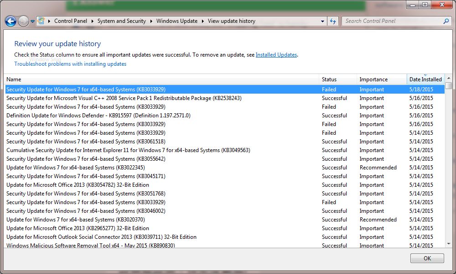Image resolution: width=456 pixels, height=274 pixels.
Task: Select the KB3045171 security update row
Action: click(224, 176)
